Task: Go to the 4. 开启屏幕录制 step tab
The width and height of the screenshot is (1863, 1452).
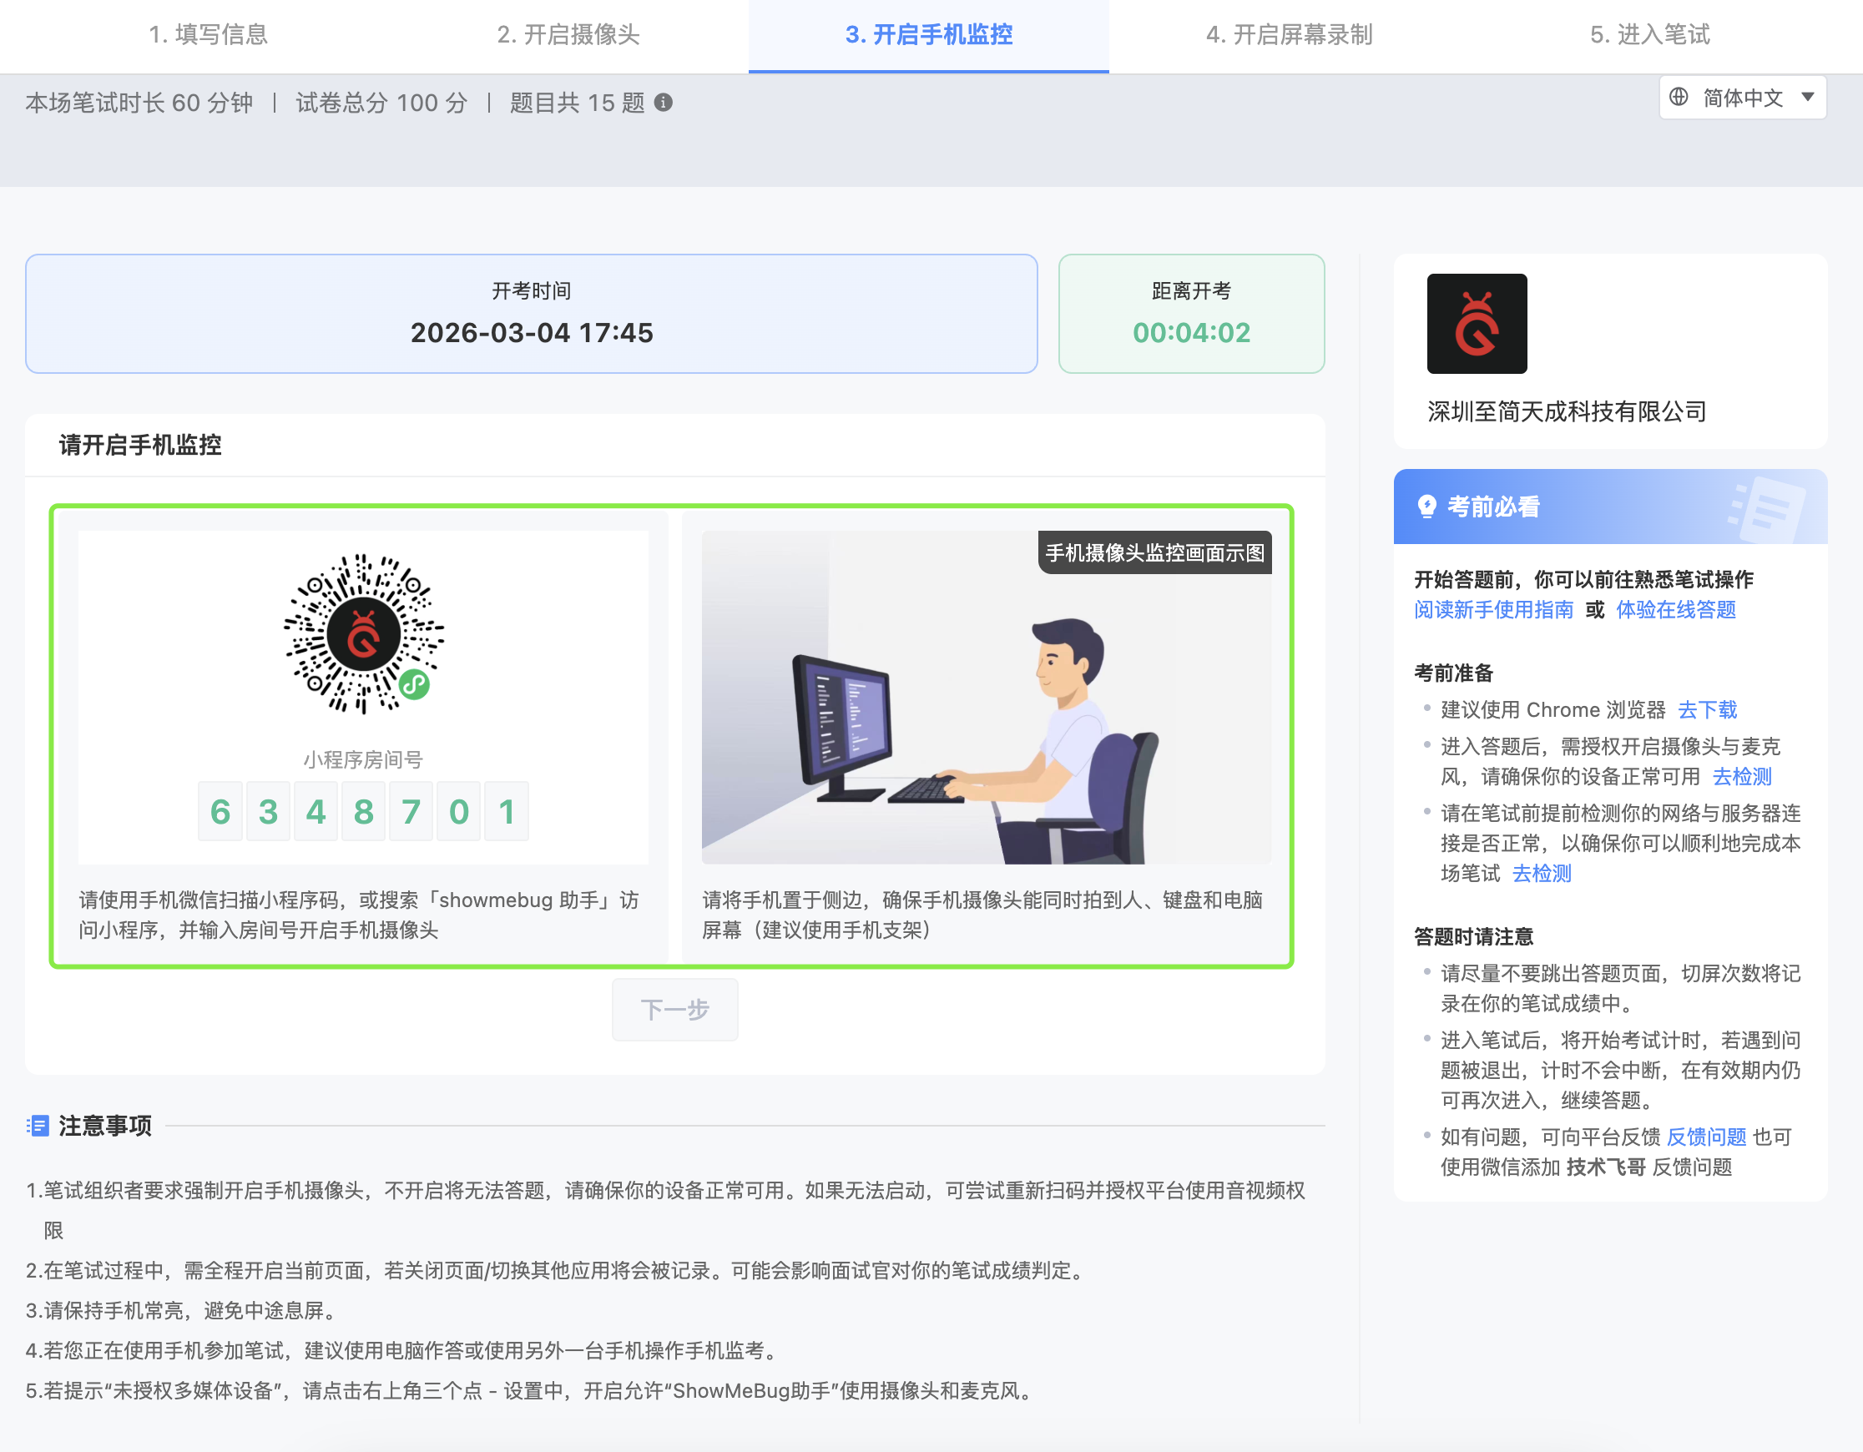Action: click(1288, 35)
